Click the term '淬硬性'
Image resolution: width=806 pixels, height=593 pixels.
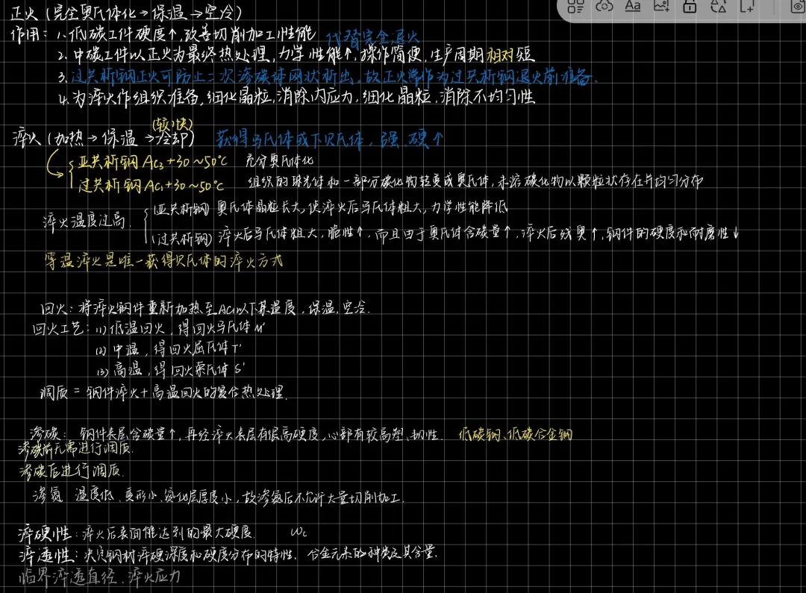point(45,533)
